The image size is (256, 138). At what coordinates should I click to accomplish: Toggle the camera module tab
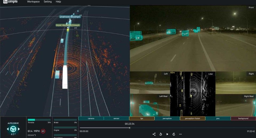click(x=91, y=119)
